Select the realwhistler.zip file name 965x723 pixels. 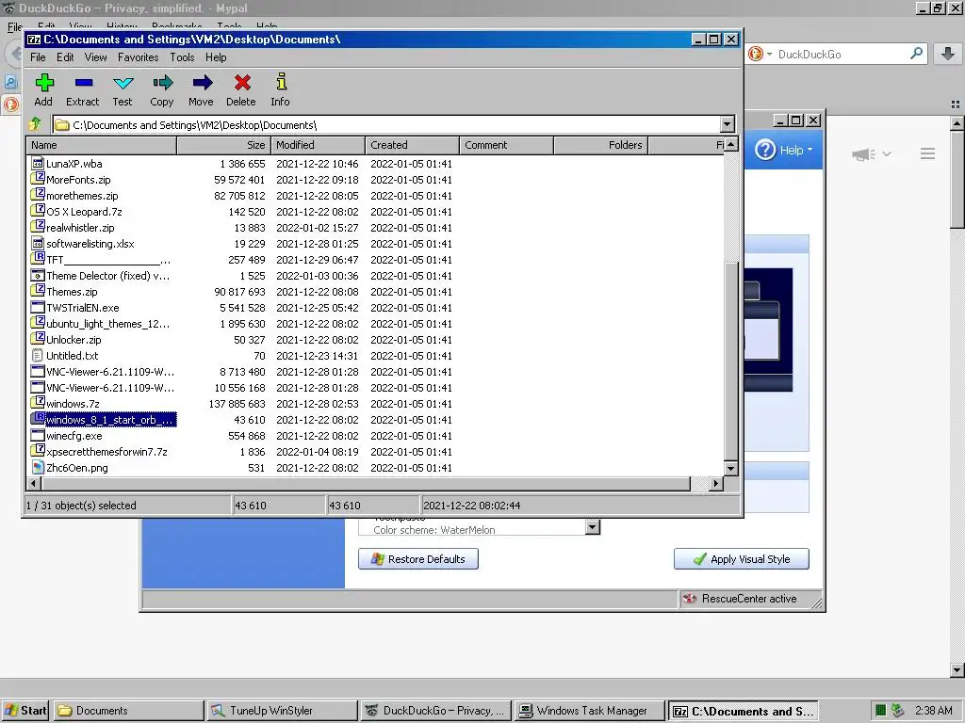81,228
